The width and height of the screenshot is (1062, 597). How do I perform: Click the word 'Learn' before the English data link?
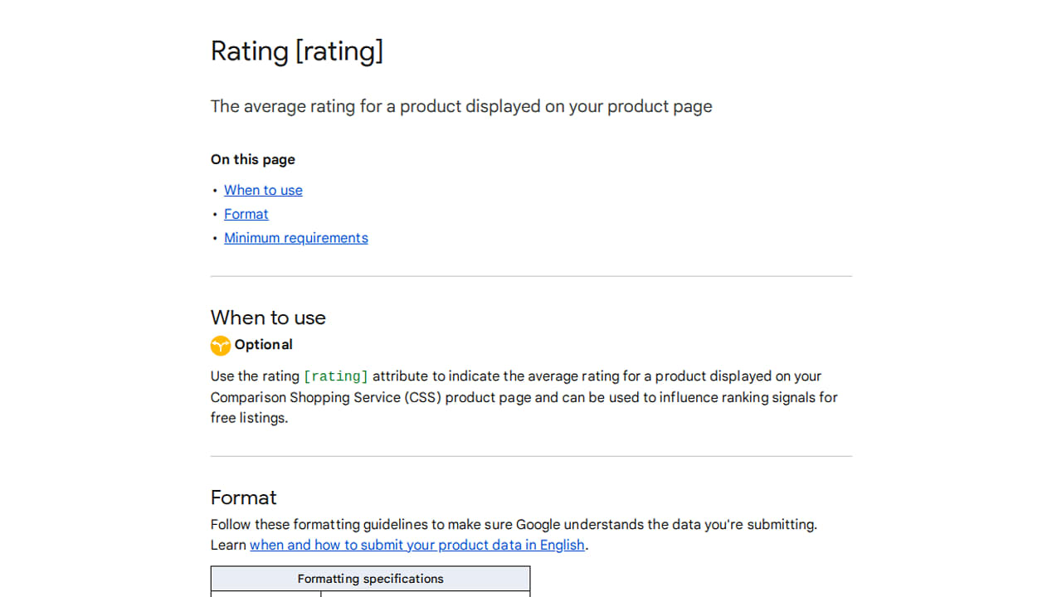[228, 545]
